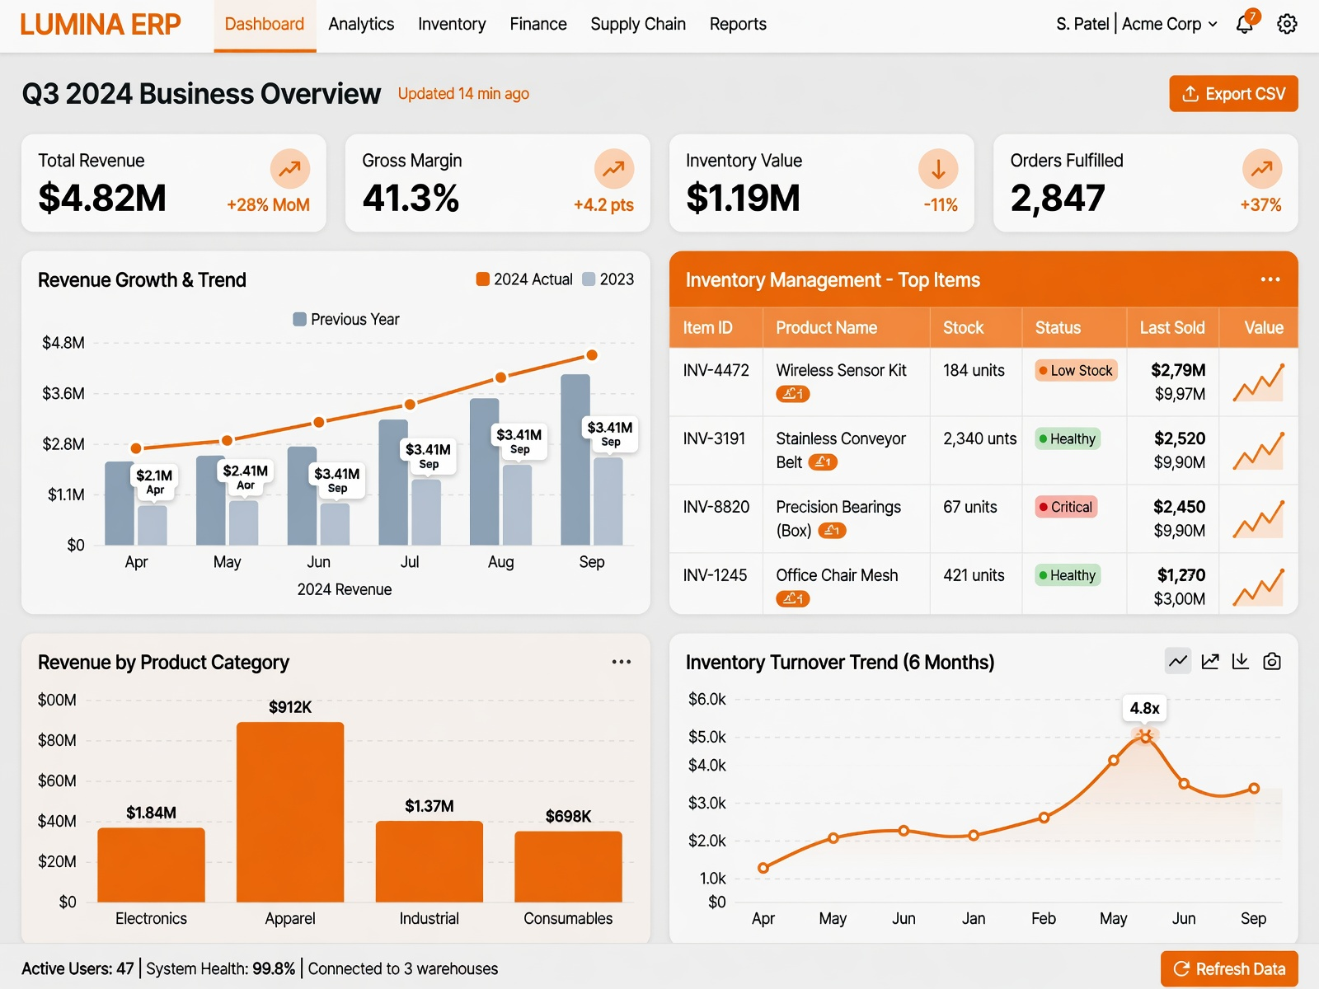Click Consumables bar labeled $698K
This screenshot has width=1319, height=989.
[x=568, y=866]
